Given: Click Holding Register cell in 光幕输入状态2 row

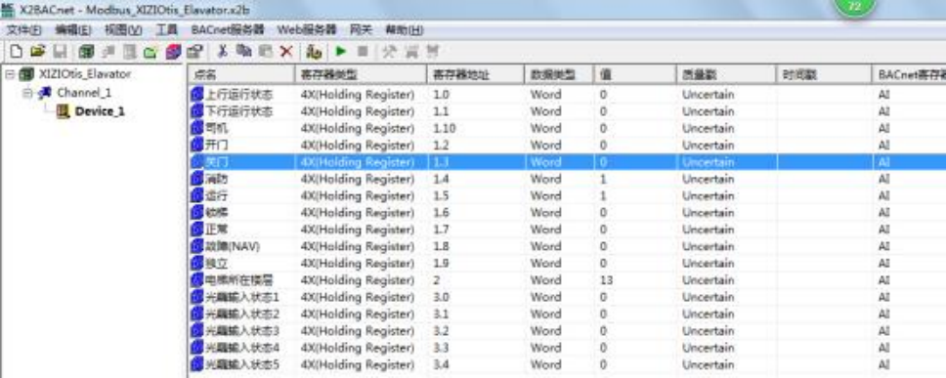Looking at the screenshot, I should [x=358, y=315].
